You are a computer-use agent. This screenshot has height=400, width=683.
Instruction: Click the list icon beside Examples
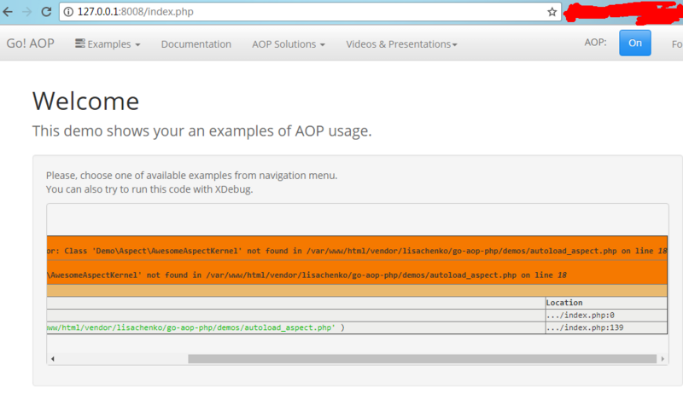79,43
